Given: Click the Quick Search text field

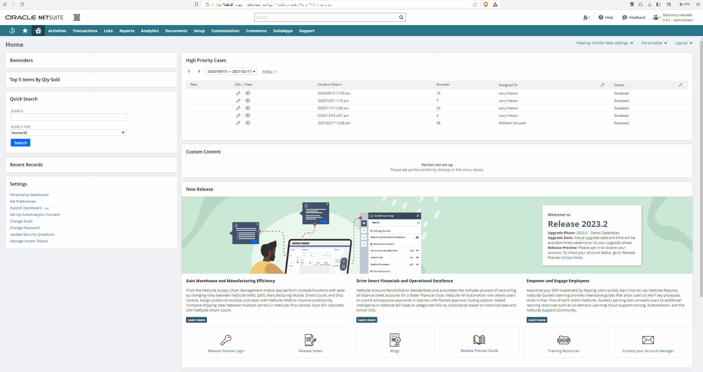Looking at the screenshot, I should tap(69, 117).
